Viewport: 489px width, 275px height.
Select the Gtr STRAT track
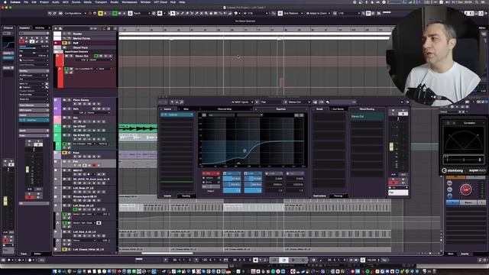[x=79, y=127]
